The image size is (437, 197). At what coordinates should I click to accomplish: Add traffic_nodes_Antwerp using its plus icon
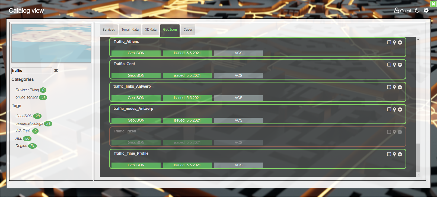point(400,110)
